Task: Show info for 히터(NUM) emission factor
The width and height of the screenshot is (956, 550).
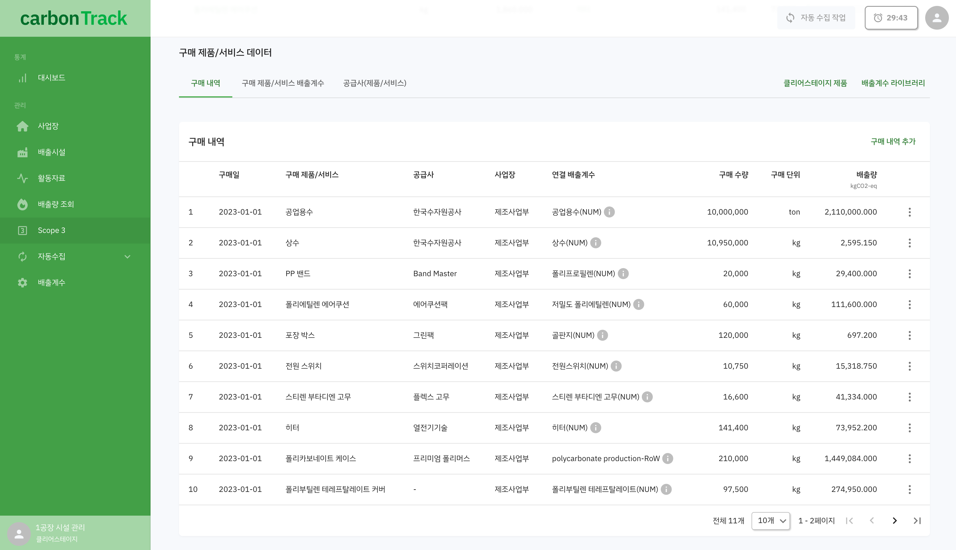Action: pos(596,428)
